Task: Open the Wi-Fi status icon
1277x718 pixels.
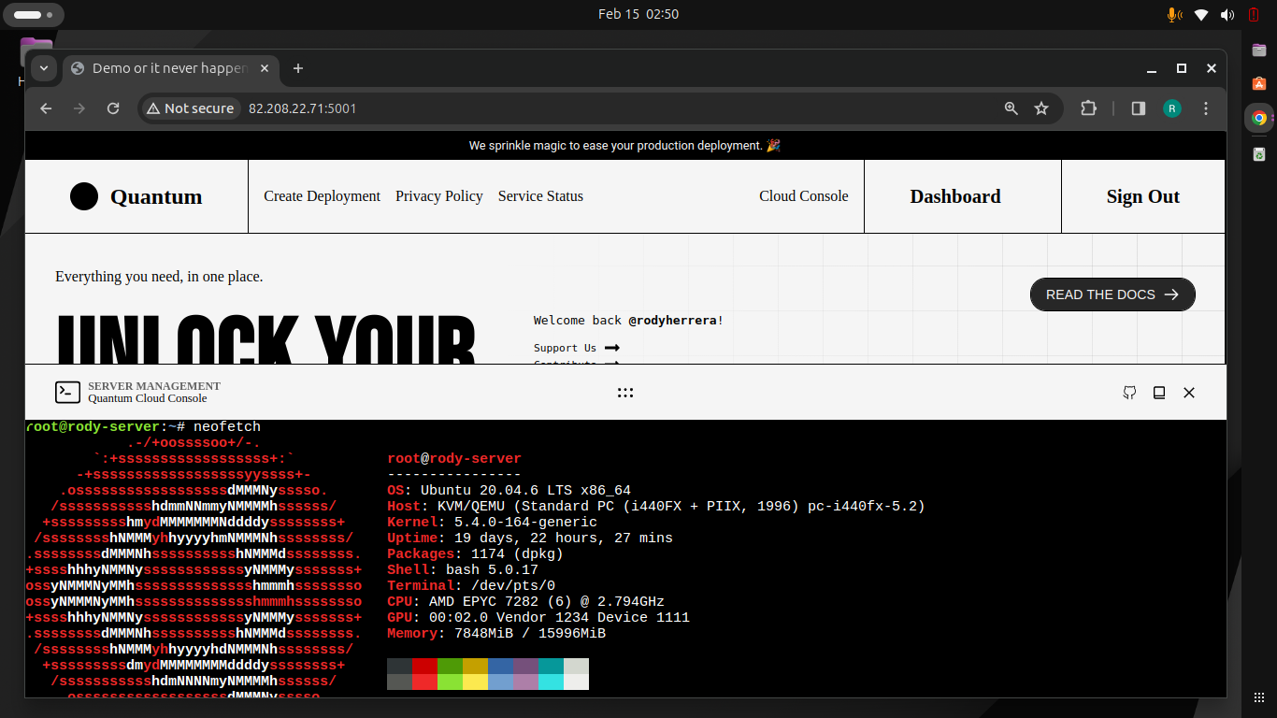Action: (1201, 14)
